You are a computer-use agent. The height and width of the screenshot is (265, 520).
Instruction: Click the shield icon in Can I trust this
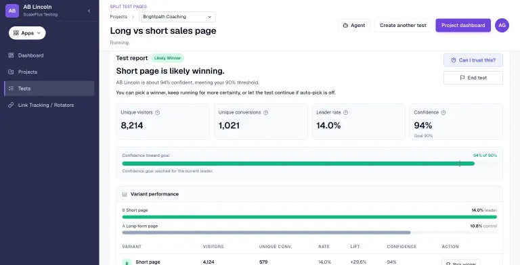click(x=454, y=60)
